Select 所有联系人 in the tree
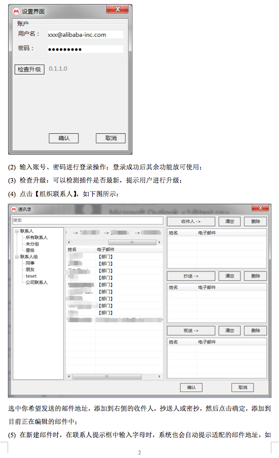Screen dimensions: 279x458 (37, 237)
